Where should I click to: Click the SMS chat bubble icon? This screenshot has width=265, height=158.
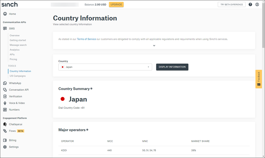tap(5, 29)
